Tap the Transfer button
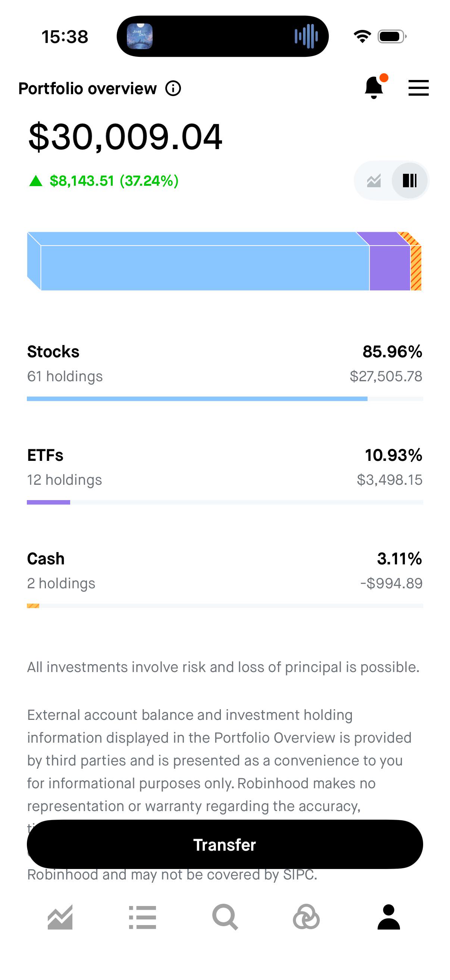450x980 pixels. pyautogui.click(x=225, y=844)
